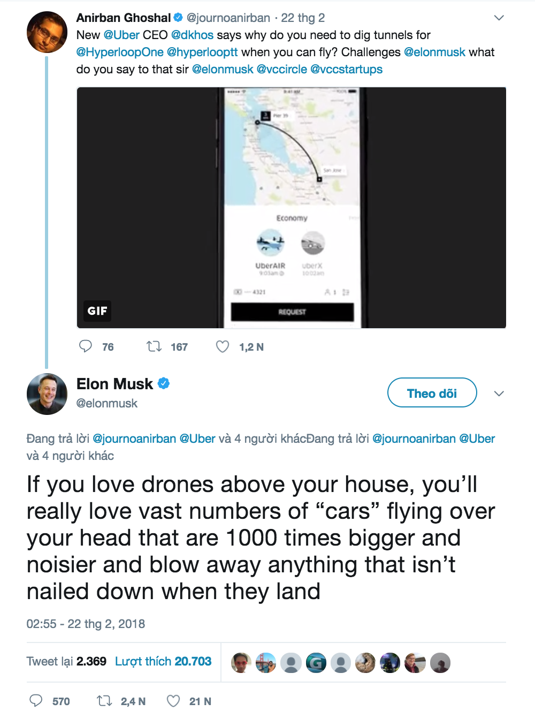Open the @HyperloopOne mention link

point(120,52)
